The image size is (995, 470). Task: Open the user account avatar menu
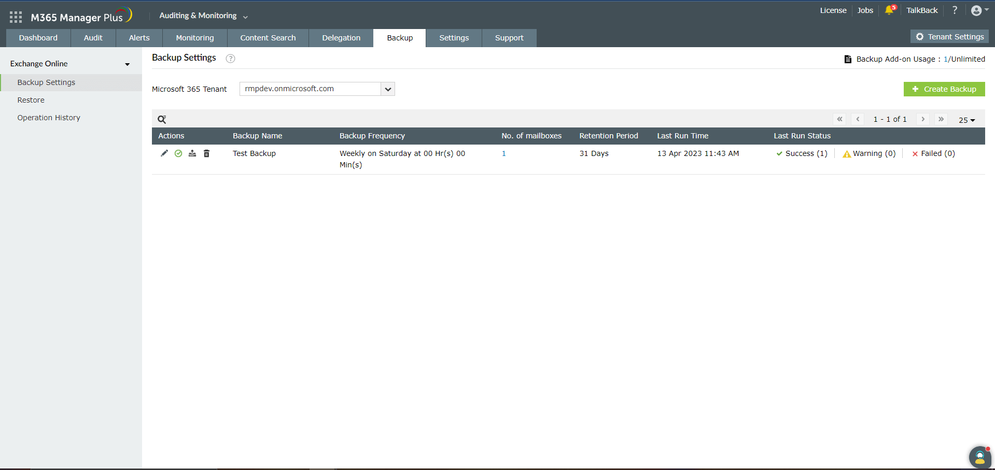point(979,10)
